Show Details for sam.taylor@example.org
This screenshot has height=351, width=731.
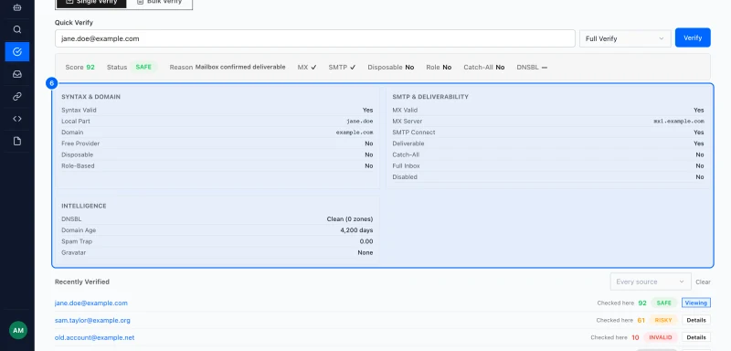pyautogui.click(x=696, y=320)
